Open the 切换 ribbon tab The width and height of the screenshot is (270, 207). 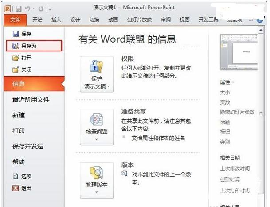(x=94, y=20)
